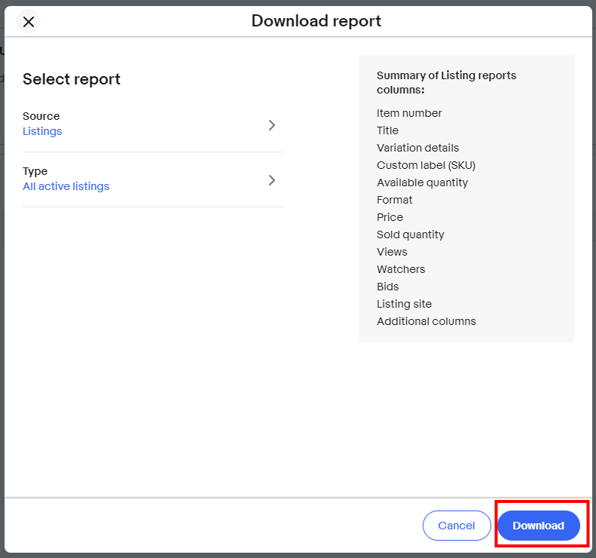Click the 'Download report' dialog title
Image resolution: width=596 pixels, height=558 pixels.
[x=316, y=21]
